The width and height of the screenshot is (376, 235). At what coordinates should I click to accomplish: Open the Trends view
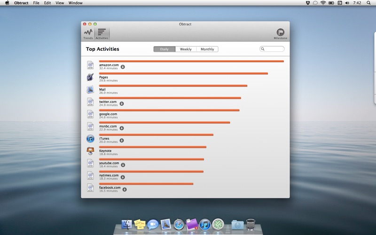[88, 34]
